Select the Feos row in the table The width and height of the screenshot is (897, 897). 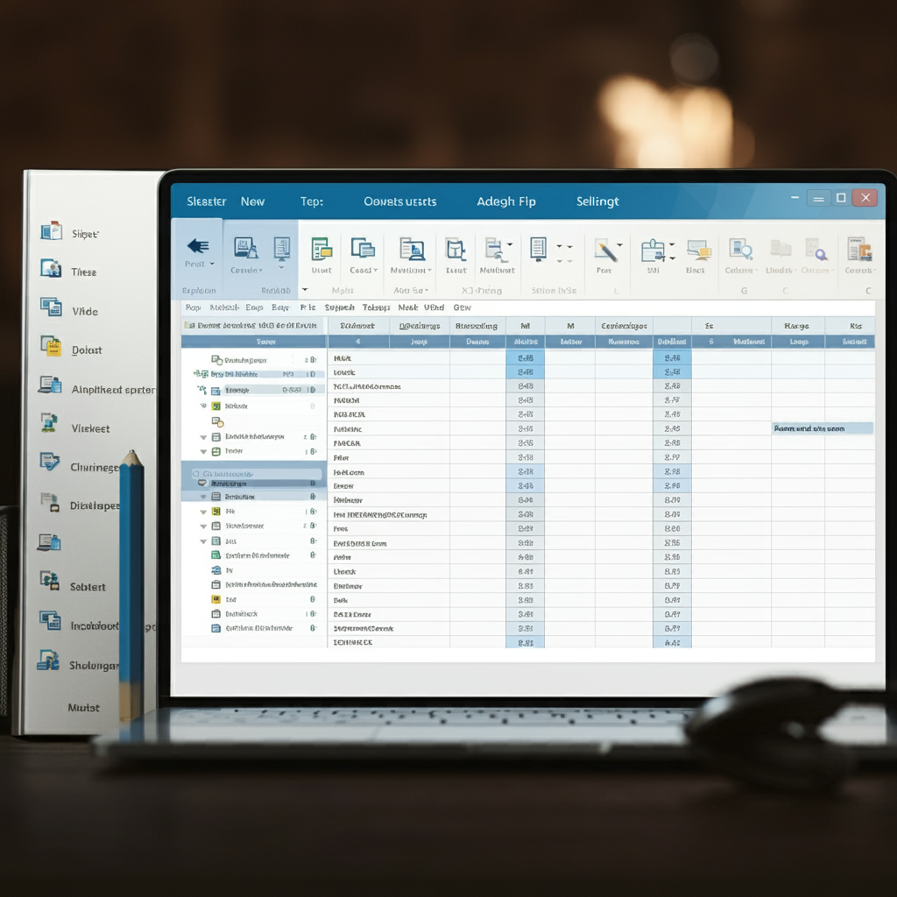(601, 528)
